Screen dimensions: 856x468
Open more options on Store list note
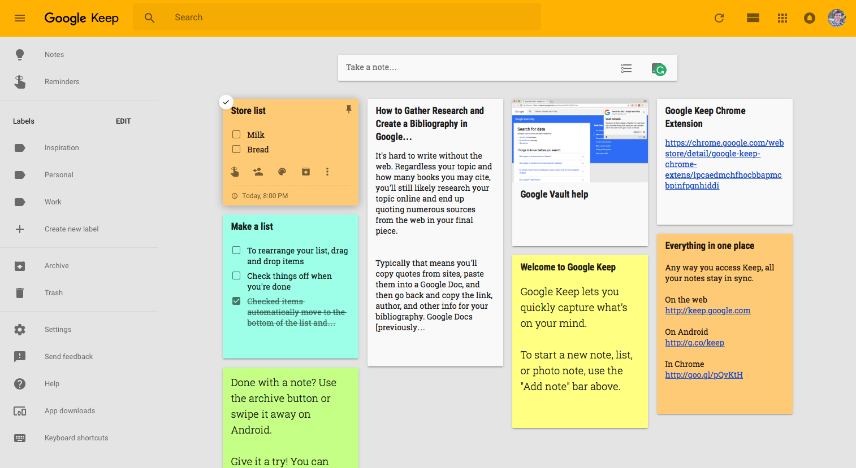(x=327, y=172)
